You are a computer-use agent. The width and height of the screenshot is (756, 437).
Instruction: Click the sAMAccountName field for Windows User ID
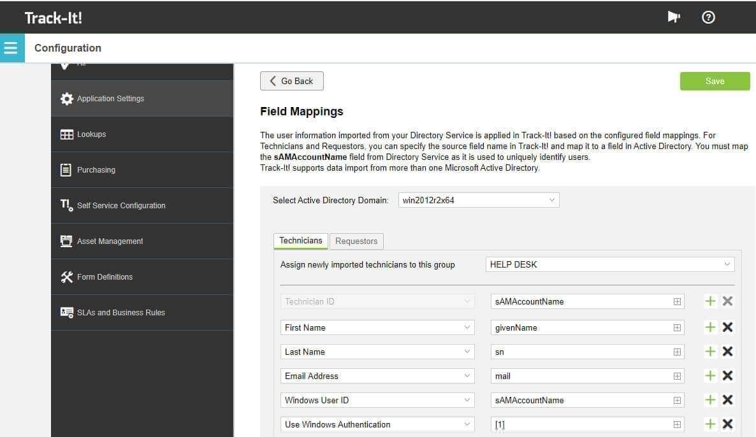pos(587,400)
